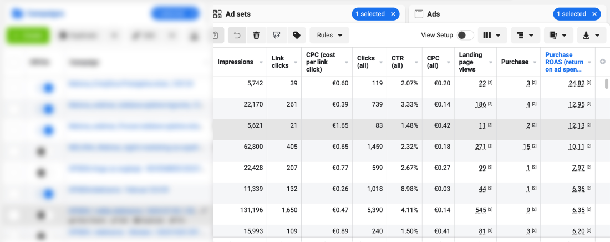
Task: Sort by Impressions column header
Action: pyautogui.click(x=235, y=62)
